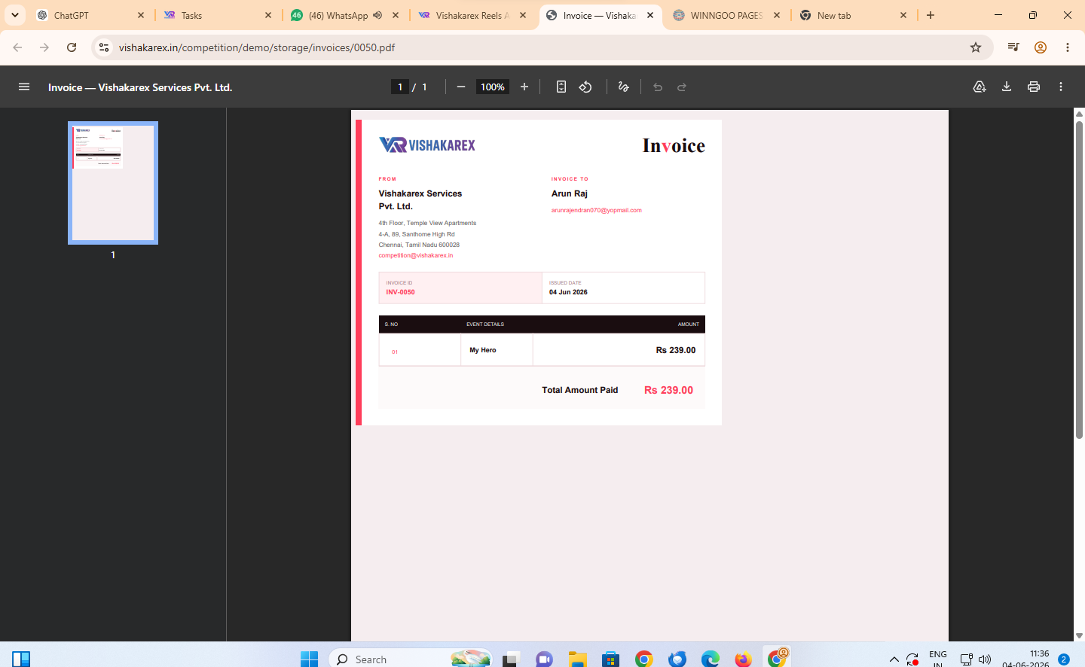Screen dimensions: 1085x667
Task: Select the draw annotation tool
Action: point(623,87)
